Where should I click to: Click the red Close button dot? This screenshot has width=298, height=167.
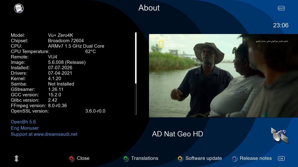coord(72,158)
